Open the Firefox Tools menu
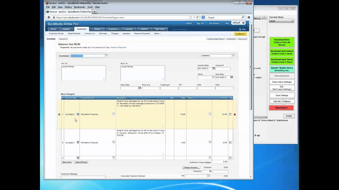Screen dimensions: 339x190 [x=90, y=7]
